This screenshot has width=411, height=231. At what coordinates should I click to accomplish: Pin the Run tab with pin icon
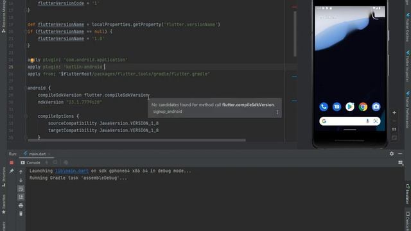(x=12, y=171)
